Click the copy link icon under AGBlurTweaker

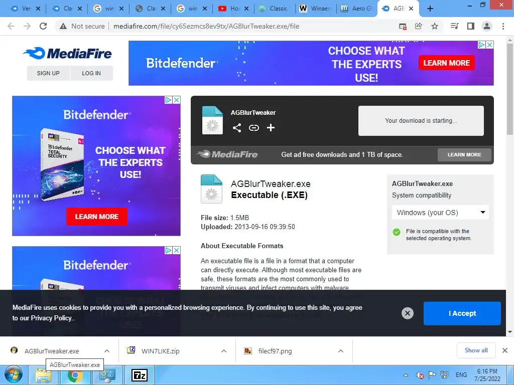[x=253, y=128]
